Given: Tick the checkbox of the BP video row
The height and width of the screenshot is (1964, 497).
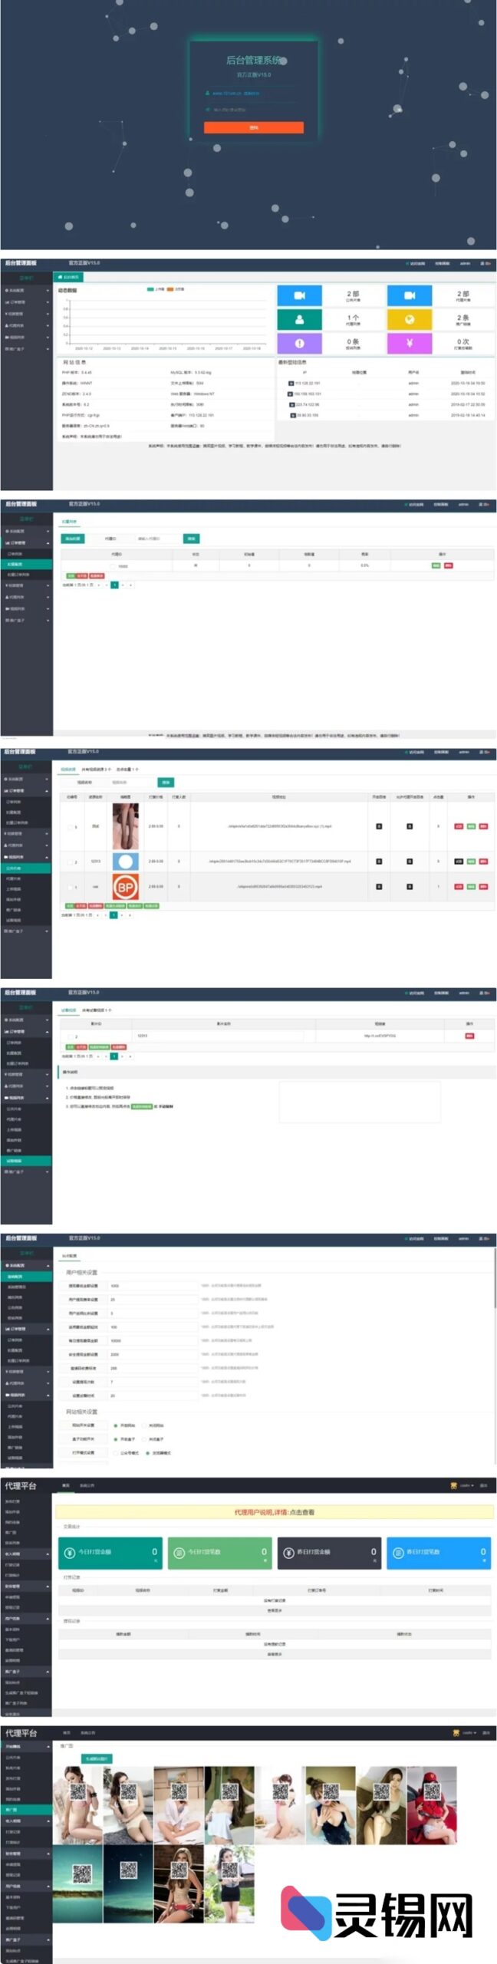Looking at the screenshot, I should (70, 886).
